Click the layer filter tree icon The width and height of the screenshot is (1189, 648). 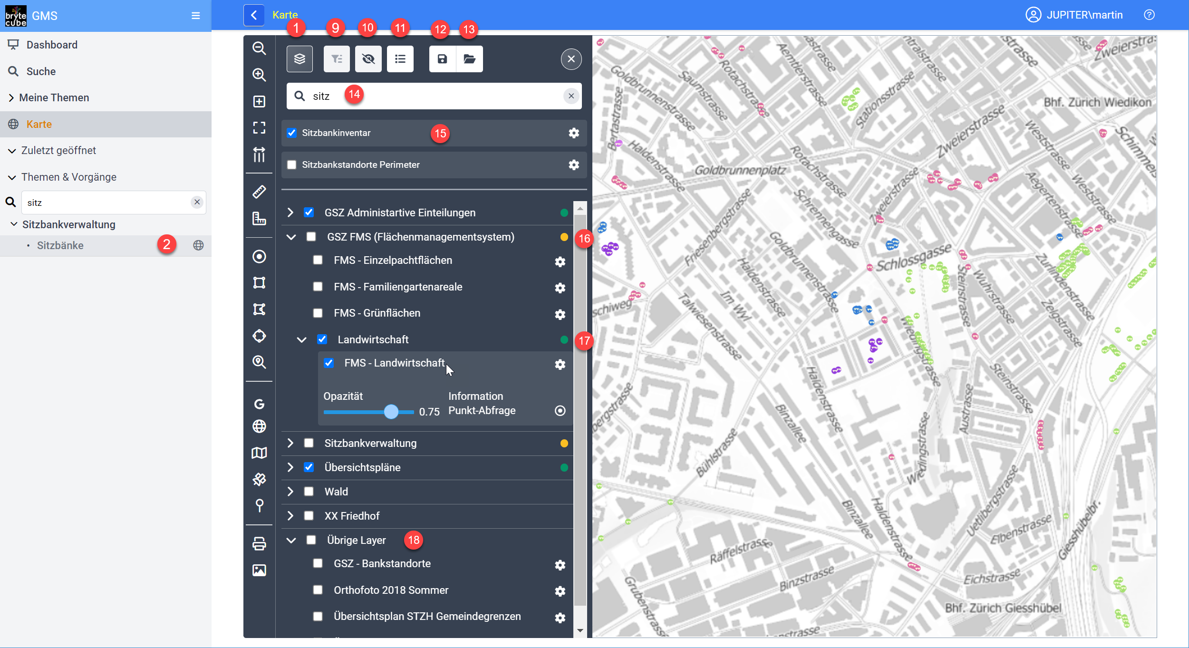click(337, 59)
